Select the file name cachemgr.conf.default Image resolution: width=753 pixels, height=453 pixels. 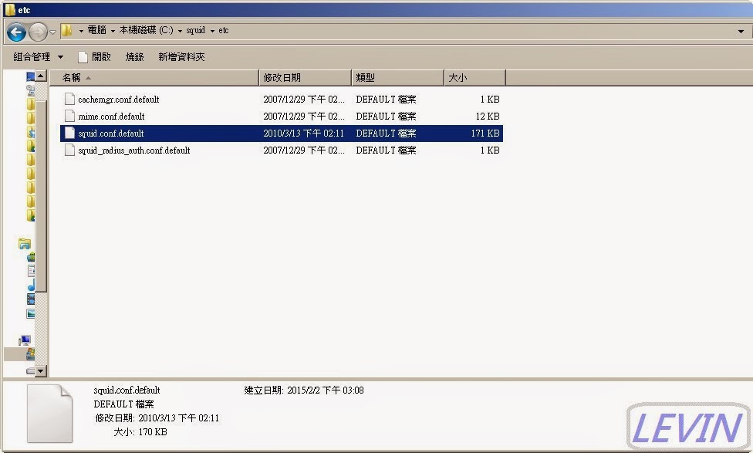[119, 100]
